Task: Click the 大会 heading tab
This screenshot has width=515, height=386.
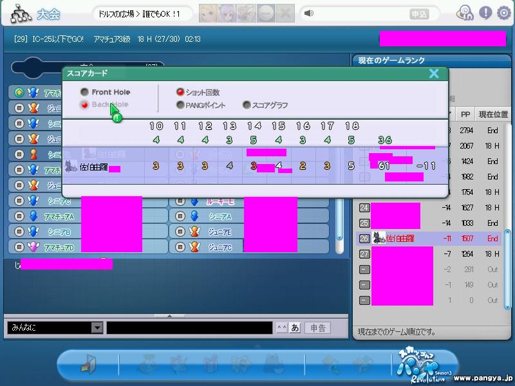Action: click(x=48, y=14)
